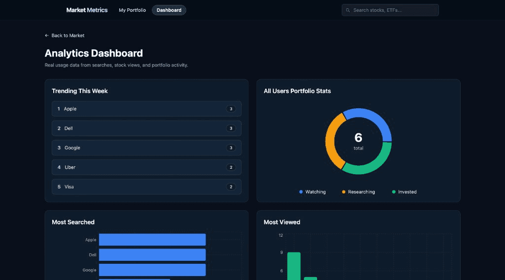Click the Google bar in Most Searched
The image size is (505, 280).
152,270
